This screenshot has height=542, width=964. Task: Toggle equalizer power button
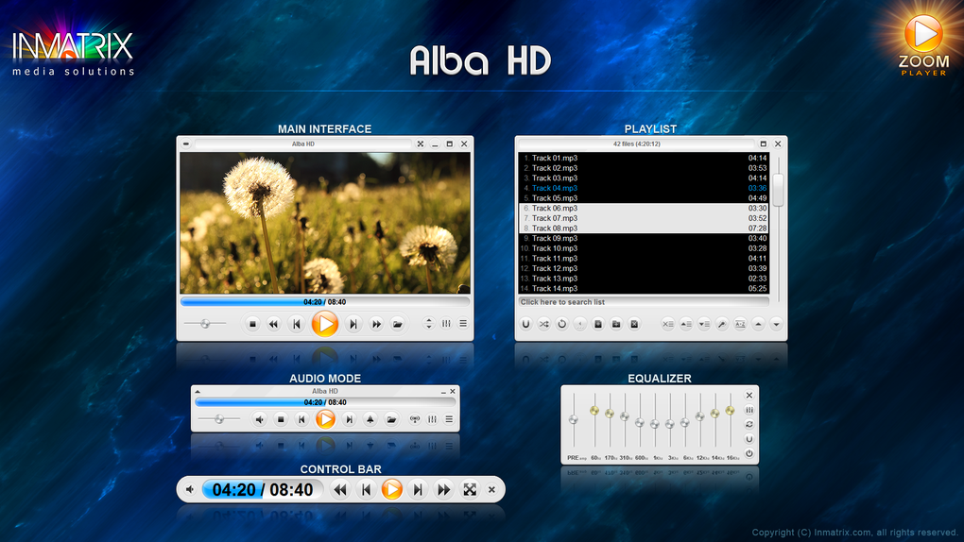point(749,453)
